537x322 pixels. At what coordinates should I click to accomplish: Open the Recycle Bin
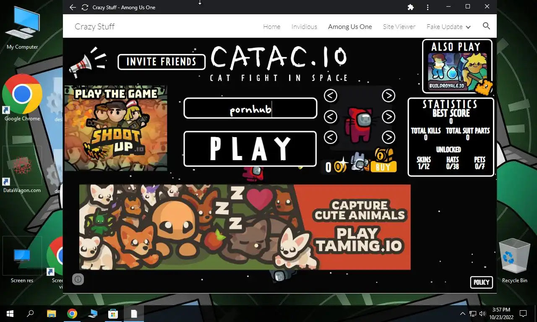point(515,261)
